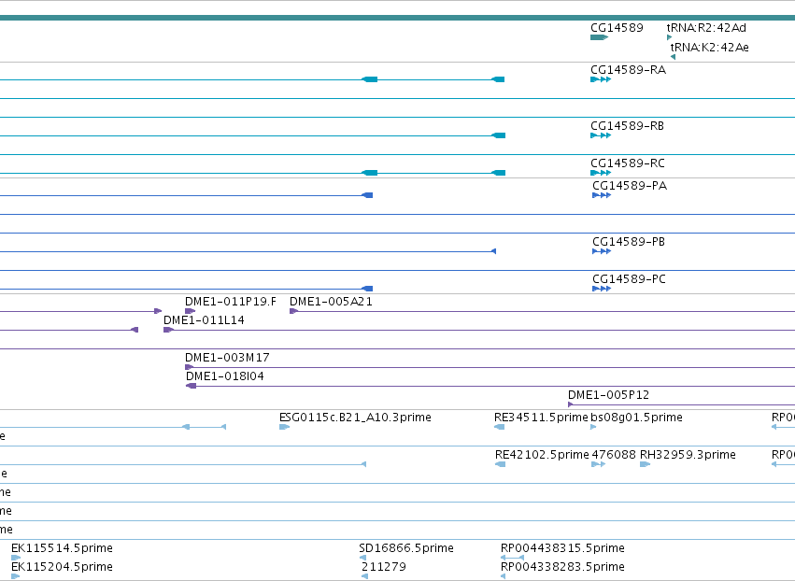Select the DME1-011P19.F feature label

[231, 302]
